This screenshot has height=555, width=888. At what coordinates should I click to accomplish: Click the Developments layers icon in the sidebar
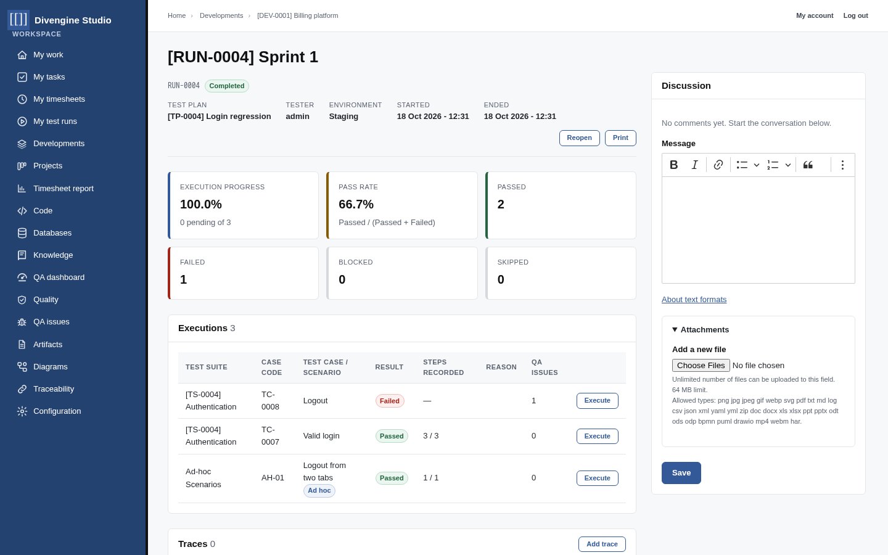click(x=22, y=144)
